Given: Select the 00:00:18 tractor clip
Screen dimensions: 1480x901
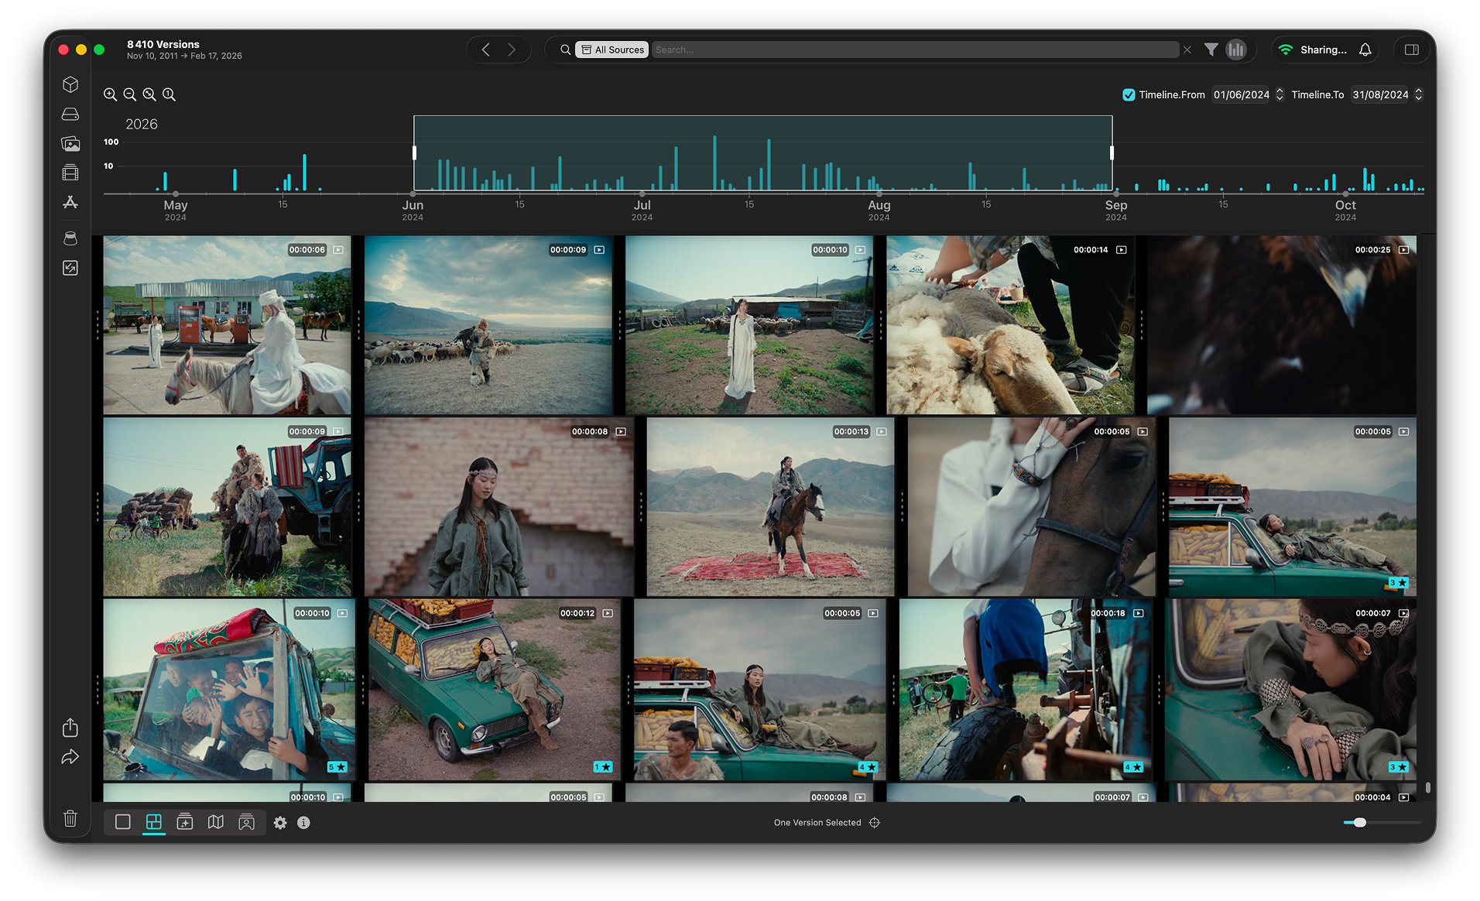Looking at the screenshot, I should [x=1025, y=689].
